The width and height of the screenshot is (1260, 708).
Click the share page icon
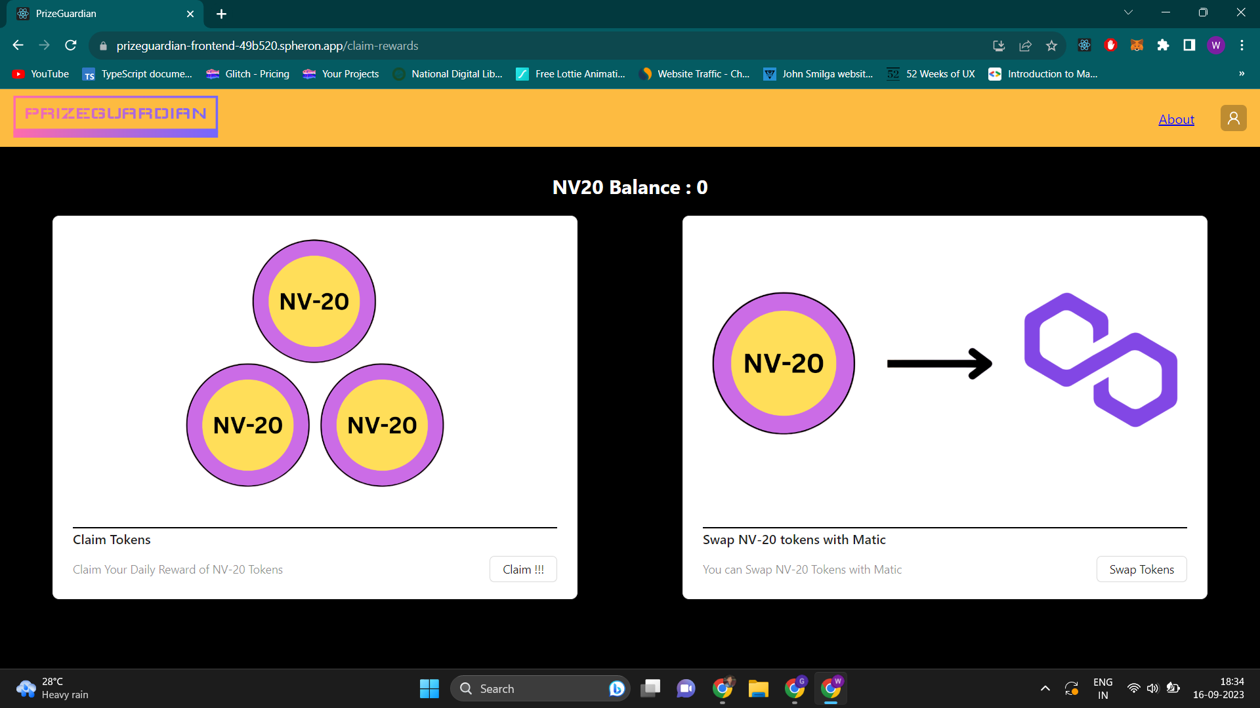coord(1025,45)
